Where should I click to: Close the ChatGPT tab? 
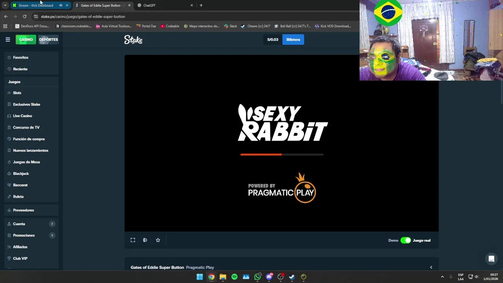coord(192,6)
